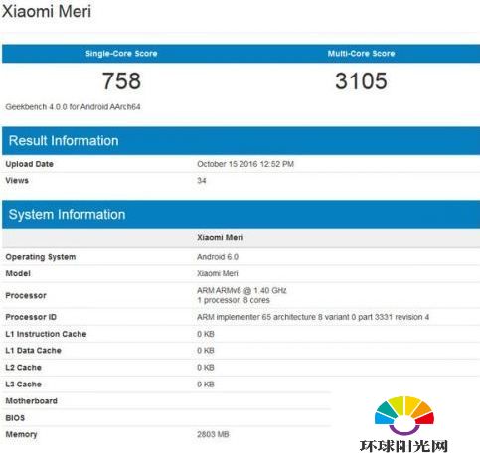Screen dimensions: 480x462
Task: Select the ARM ARMv8 @ 1.40 GHz text
Action: click(x=241, y=291)
